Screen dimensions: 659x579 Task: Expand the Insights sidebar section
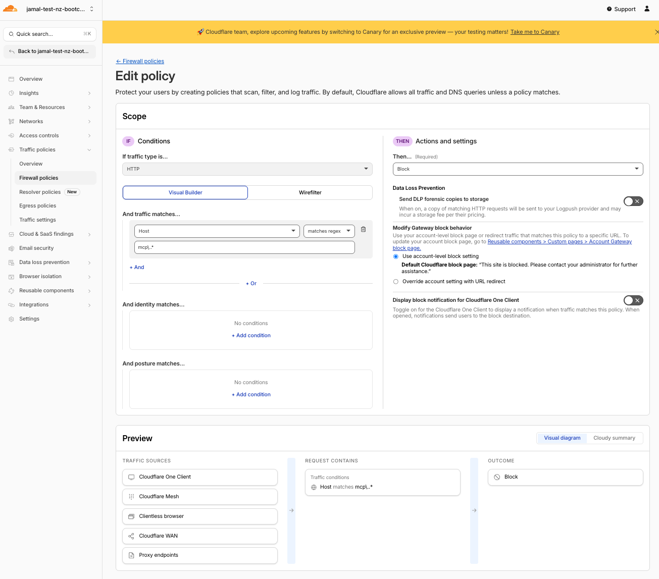click(x=89, y=93)
